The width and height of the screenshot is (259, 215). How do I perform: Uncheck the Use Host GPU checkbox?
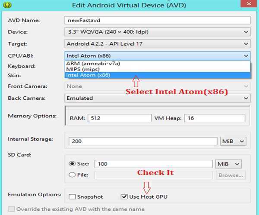coord(124,197)
